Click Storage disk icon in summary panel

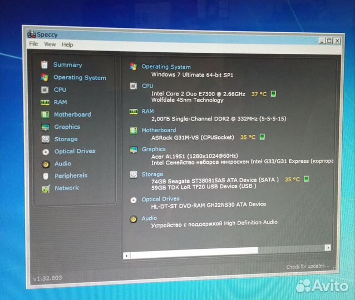(x=134, y=174)
